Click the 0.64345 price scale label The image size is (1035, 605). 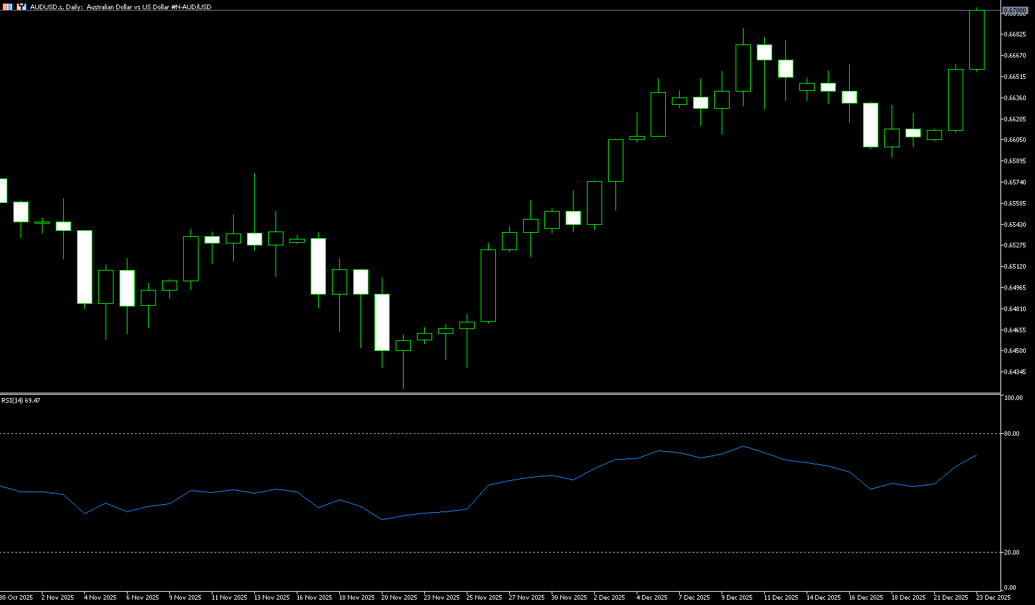[x=1016, y=372]
